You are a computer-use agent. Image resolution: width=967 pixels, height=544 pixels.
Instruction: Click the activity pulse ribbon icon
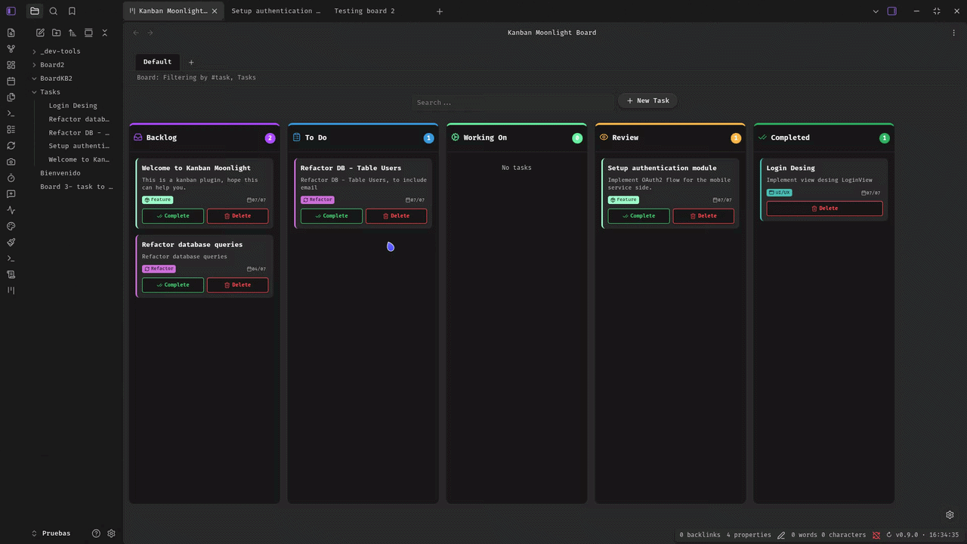click(x=11, y=210)
